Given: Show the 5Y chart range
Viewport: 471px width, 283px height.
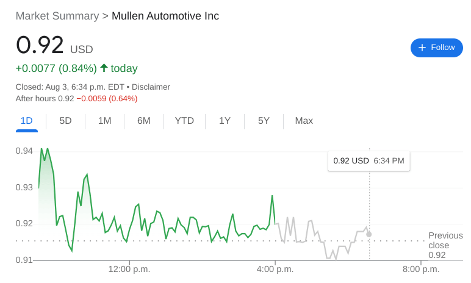Looking at the screenshot, I should pyautogui.click(x=264, y=121).
